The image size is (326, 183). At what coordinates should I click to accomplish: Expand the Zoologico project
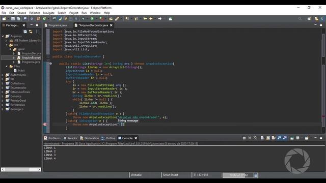pos(3,109)
